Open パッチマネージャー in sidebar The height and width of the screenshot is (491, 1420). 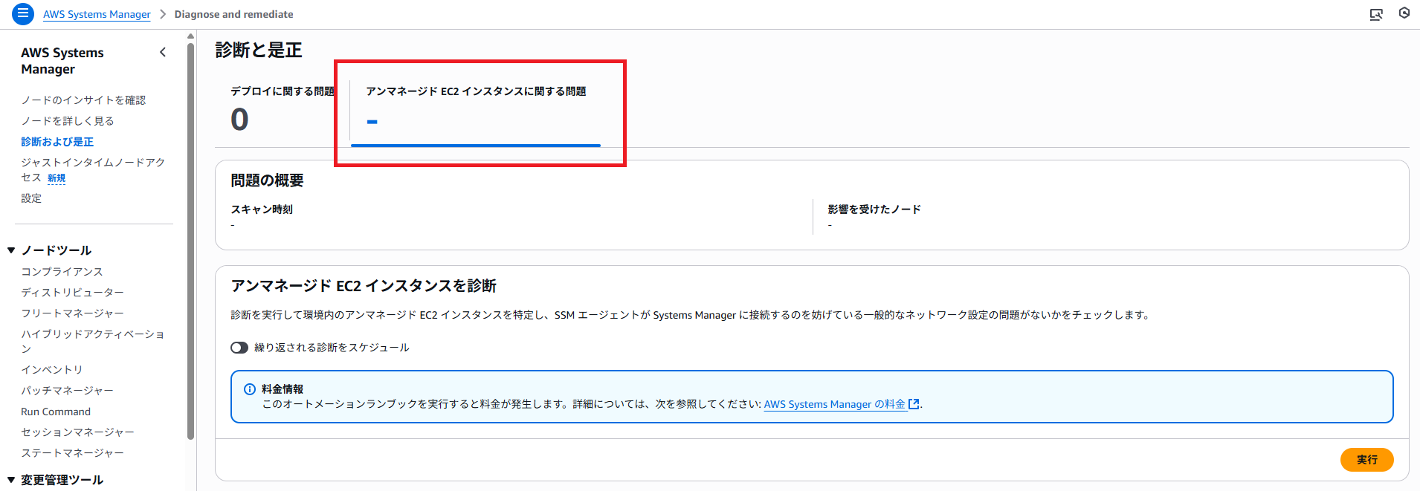[x=68, y=391]
